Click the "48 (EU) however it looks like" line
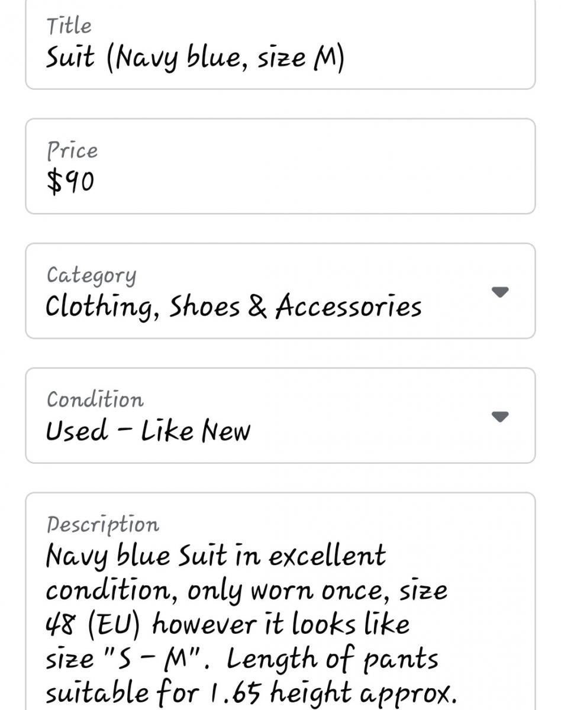This screenshot has height=710, width=561. click(227, 625)
